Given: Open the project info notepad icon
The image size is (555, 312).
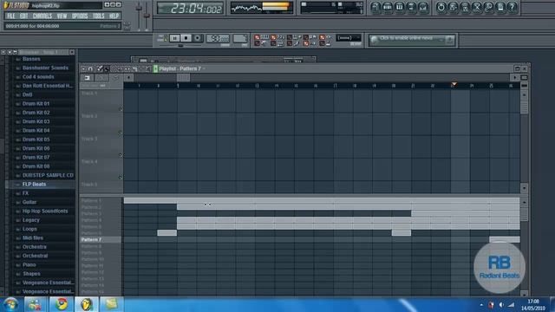Looking at the screenshot, I should coord(500,7).
